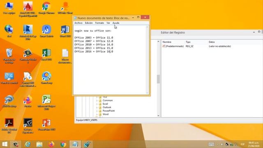Viewport: 263px width, 148px height.
Task: Open the Adobe Acrobat DC desktop shortcut
Action: click(9, 126)
